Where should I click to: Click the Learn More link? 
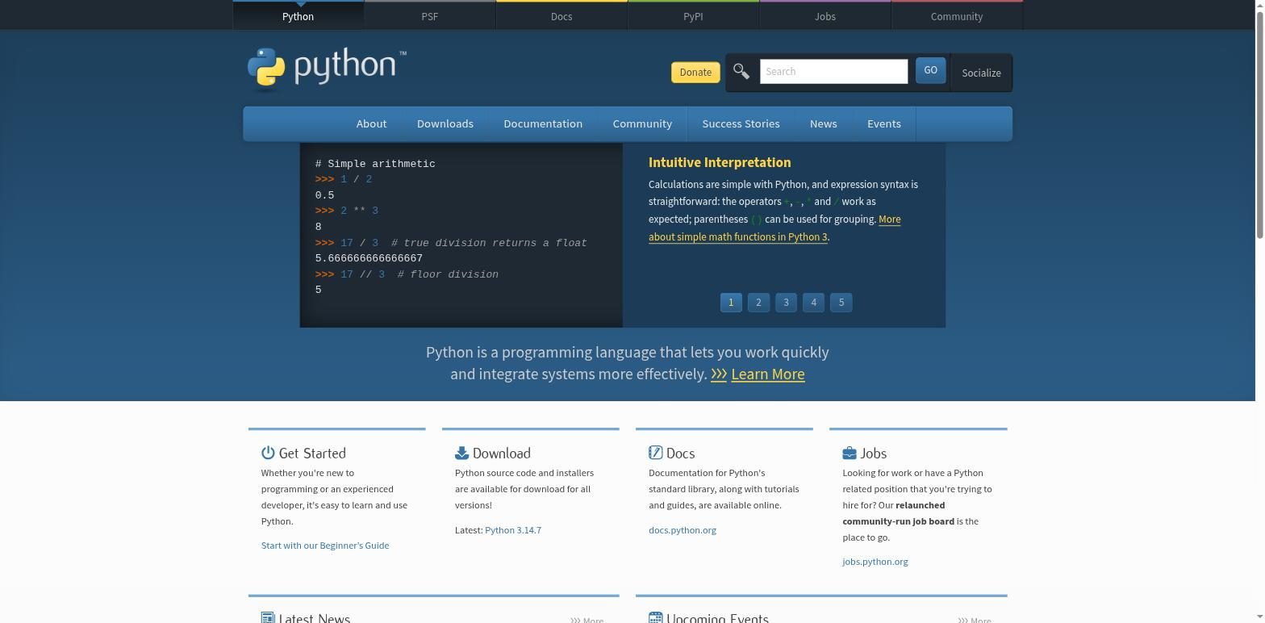click(767, 374)
